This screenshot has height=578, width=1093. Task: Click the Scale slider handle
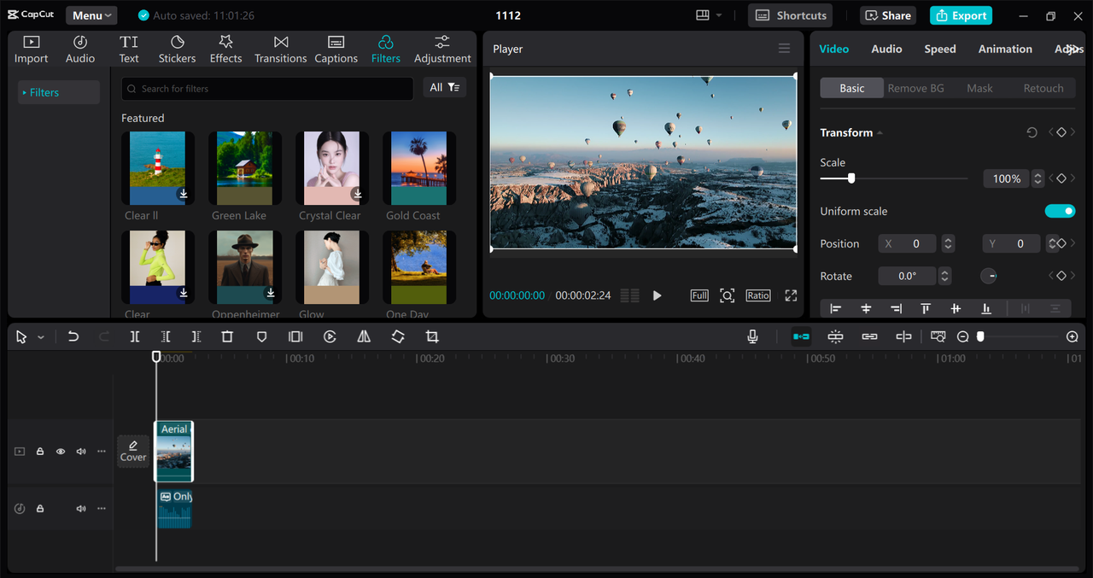pos(851,178)
